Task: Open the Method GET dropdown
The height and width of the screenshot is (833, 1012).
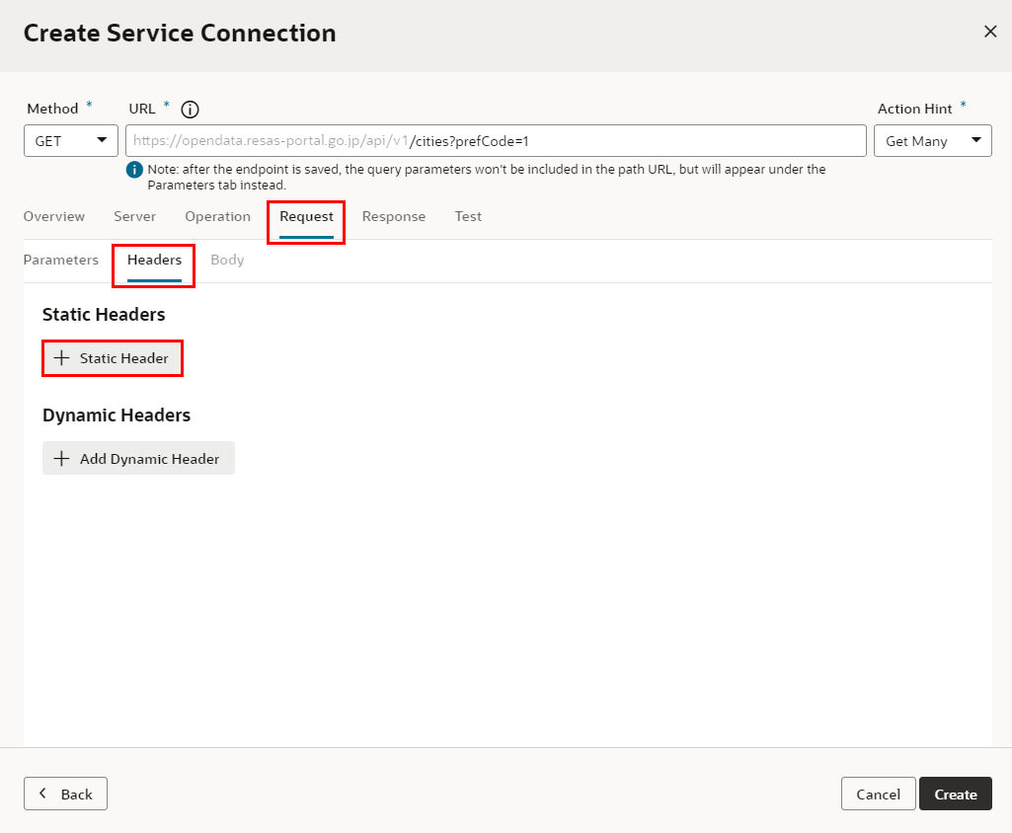Action: (x=71, y=141)
